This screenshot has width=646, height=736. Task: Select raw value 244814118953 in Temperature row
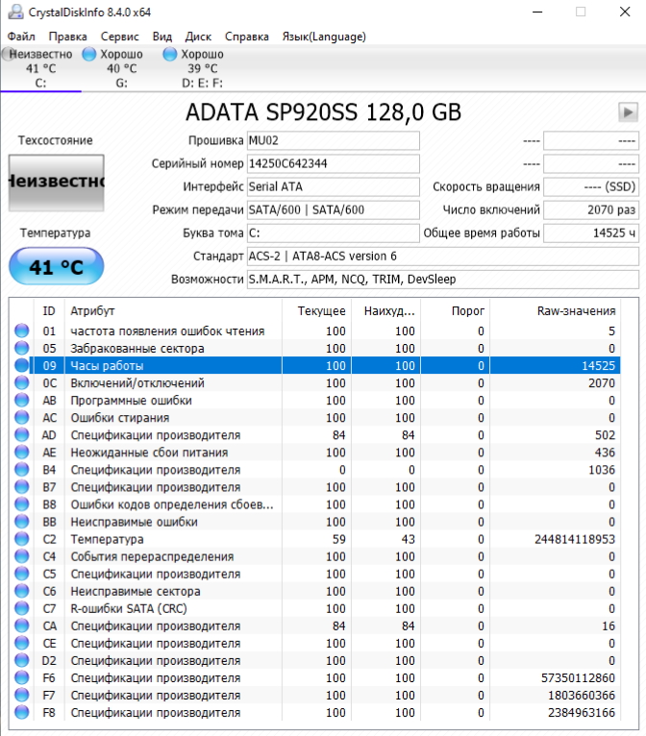[575, 539]
